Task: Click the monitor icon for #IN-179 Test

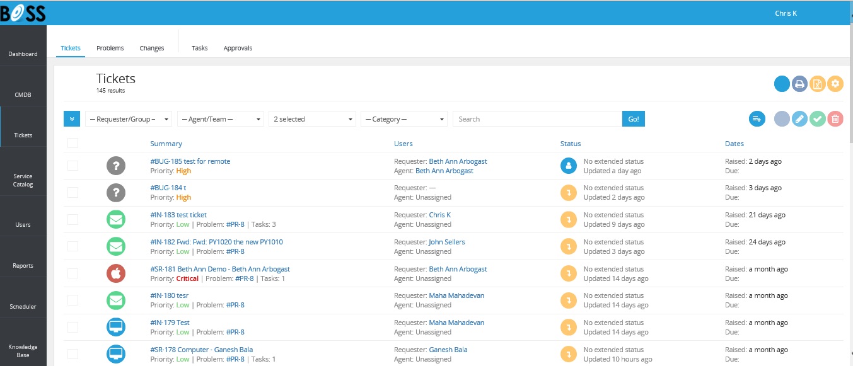Action: (116, 327)
